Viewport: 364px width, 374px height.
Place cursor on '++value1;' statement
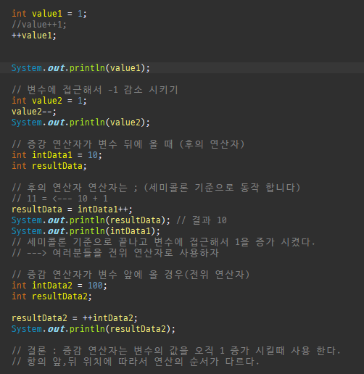[34, 36]
